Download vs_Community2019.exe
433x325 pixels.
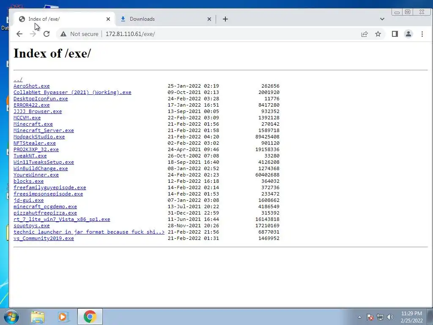click(x=44, y=239)
